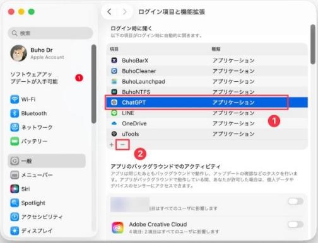The width and height of the screenshot is (318, 243).
Task: Select 一般 in the sidebar
Action: point(47,161)
